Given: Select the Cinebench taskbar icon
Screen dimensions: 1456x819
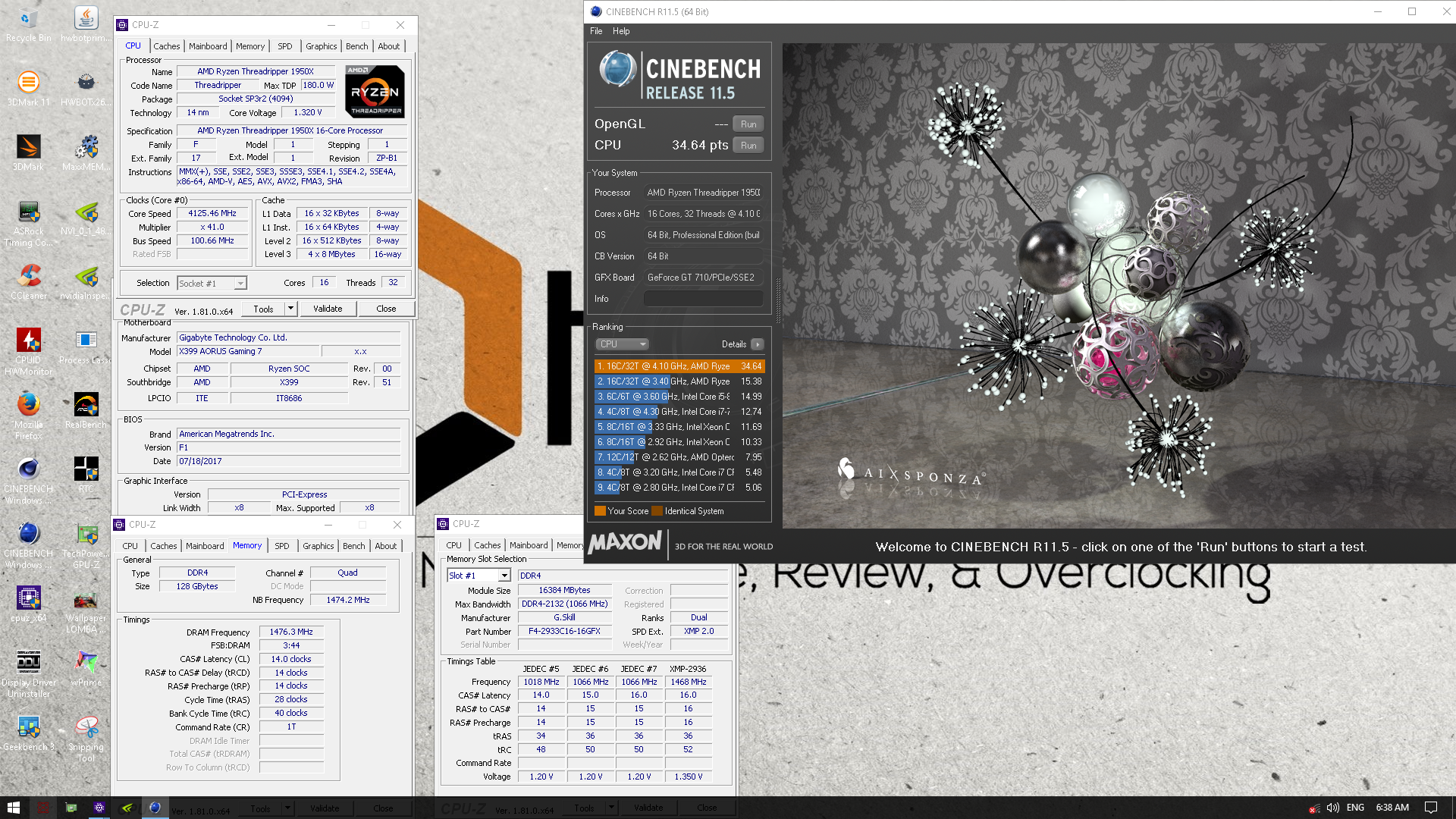Looking at the screenshot, I should 155,808.
